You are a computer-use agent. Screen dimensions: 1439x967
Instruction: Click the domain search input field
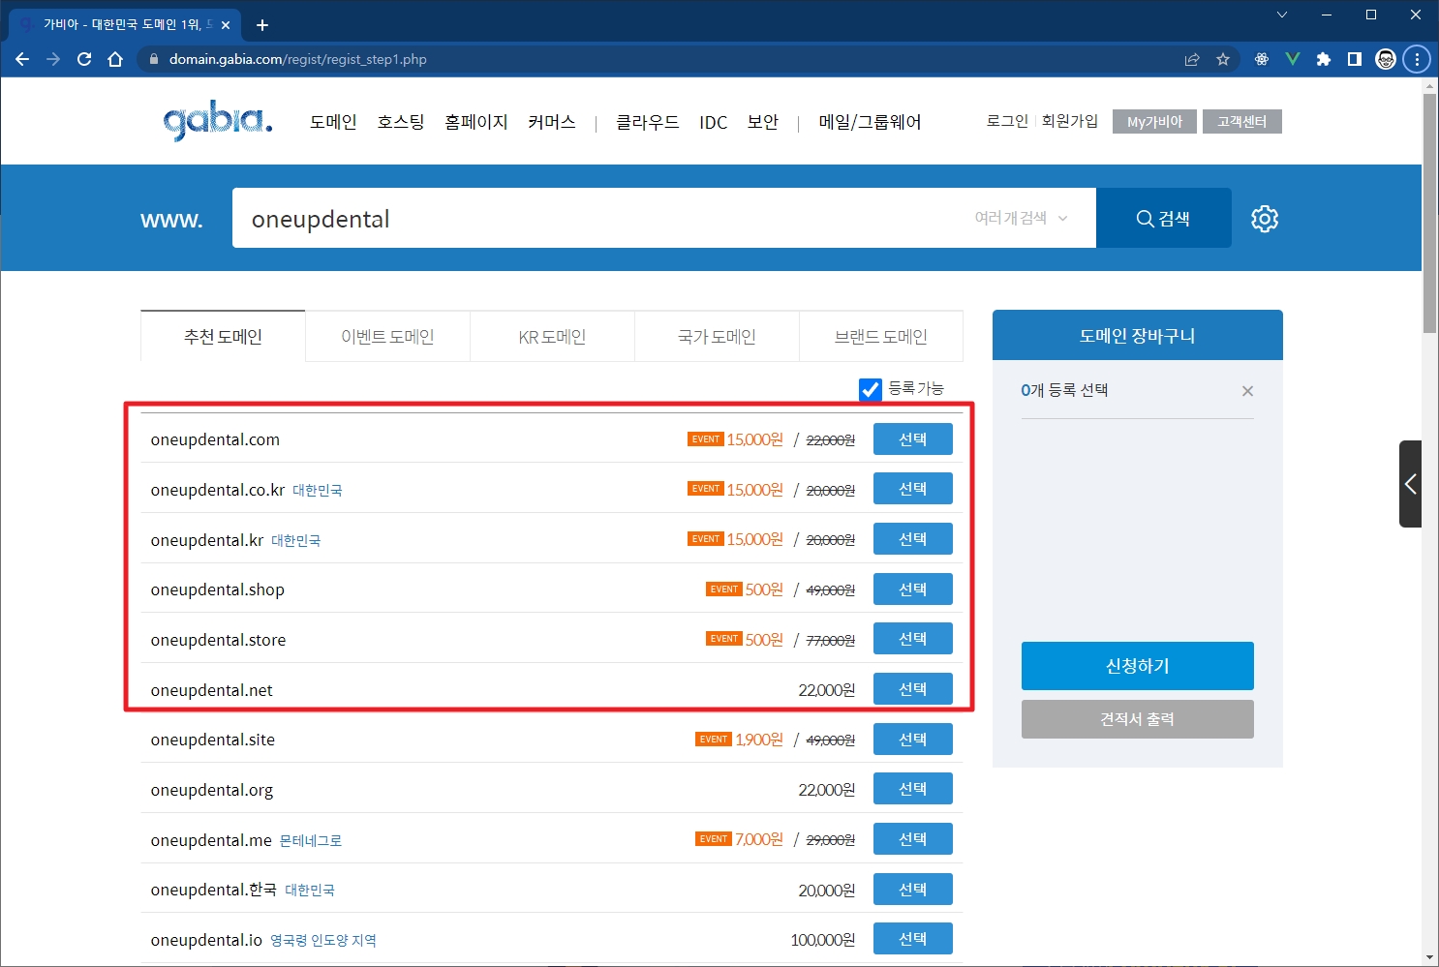pos(600,219)
